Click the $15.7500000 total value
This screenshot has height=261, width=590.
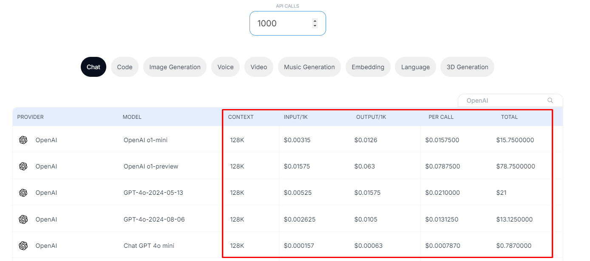(x=515, y=140)
